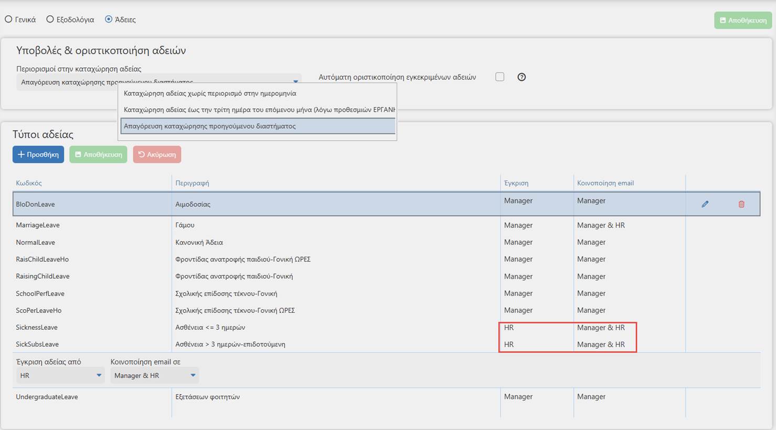Select the SicknessLeave code cell
Viewport: 776px width, 430px height.
(37, 327)
